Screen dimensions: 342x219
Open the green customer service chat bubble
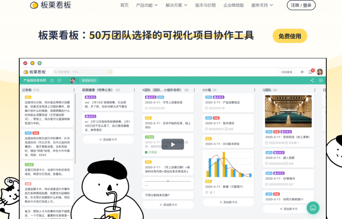[x=313, y=208]
